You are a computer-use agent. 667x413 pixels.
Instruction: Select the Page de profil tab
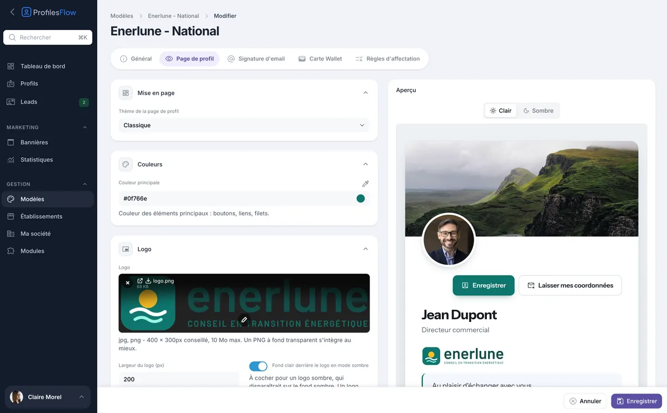coord(190,59)
